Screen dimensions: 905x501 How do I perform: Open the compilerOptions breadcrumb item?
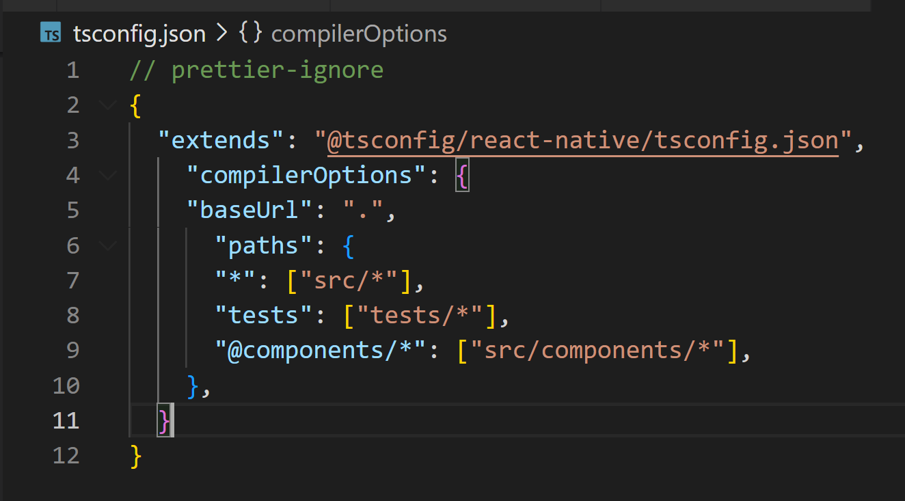[x=359, y=32]
